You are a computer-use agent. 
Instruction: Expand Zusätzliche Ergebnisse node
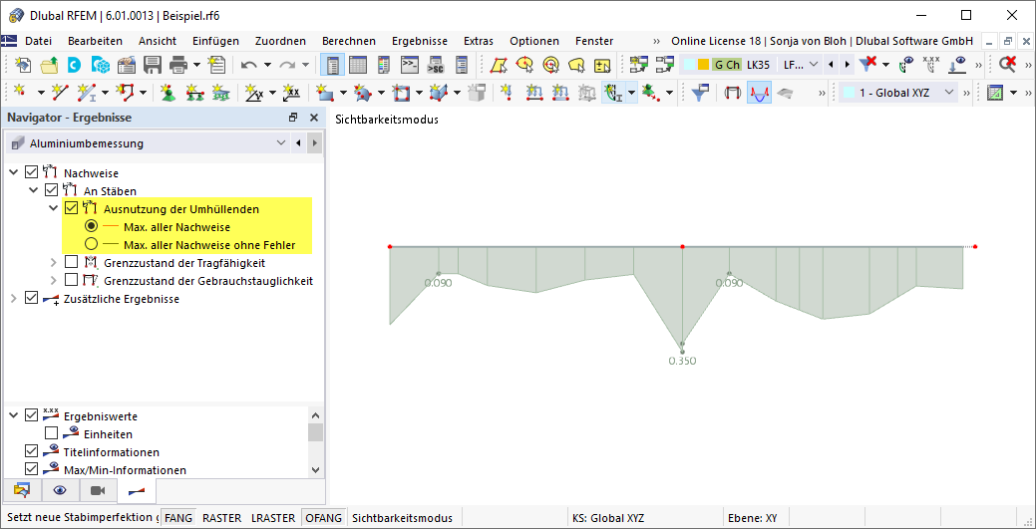pos(13,299)
